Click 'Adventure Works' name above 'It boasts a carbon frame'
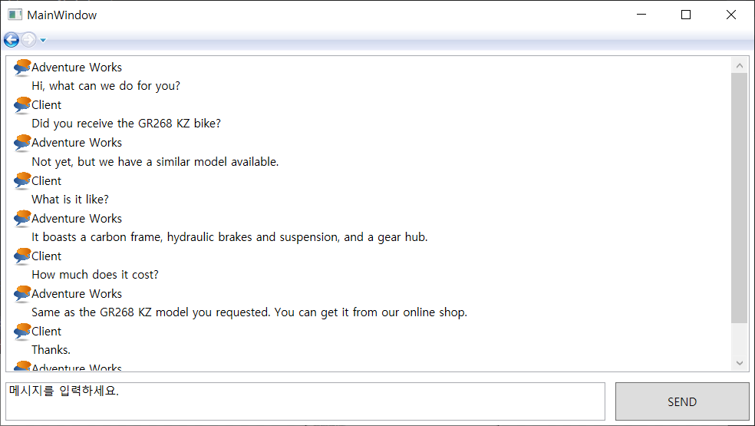The height and width of the screenshot is (426, 755). pyautogui.click(x=77, y=218)
